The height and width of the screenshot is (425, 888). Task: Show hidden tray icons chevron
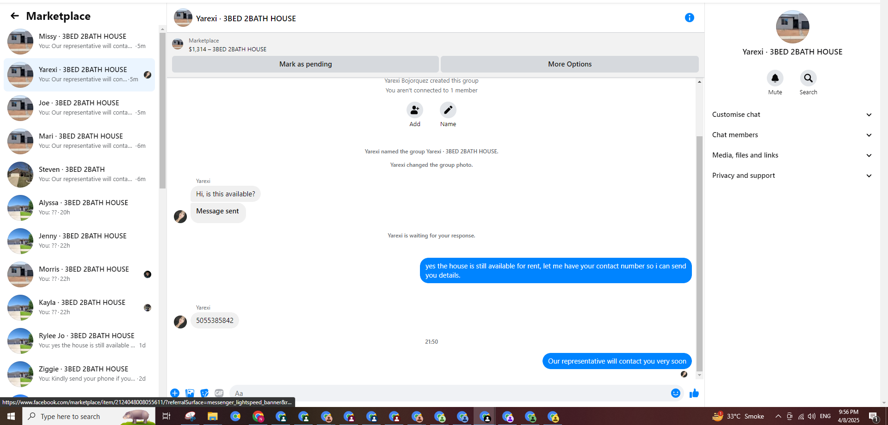[x=778, y=416]
